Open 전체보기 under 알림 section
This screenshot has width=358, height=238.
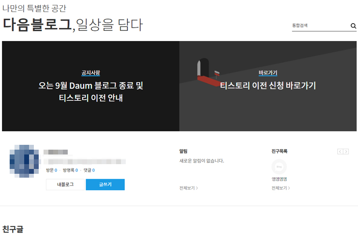point(189,188)
